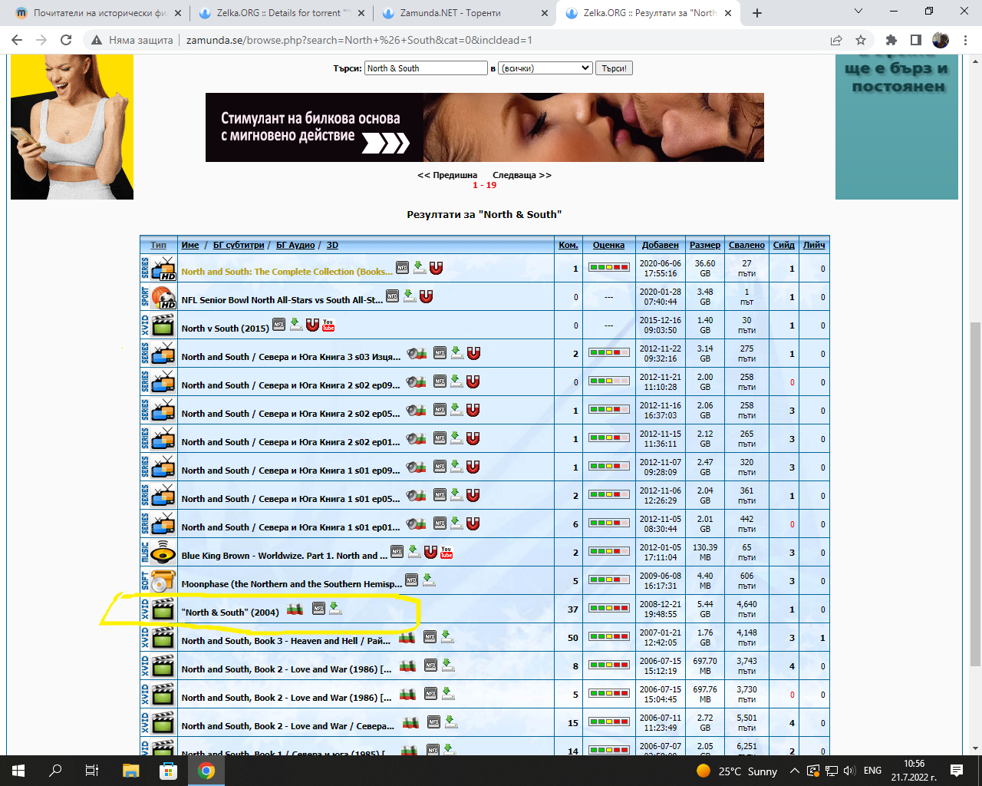Sort results by the Размер column header
Viewport: 982px width, 786px height.
tap(704, 245)
